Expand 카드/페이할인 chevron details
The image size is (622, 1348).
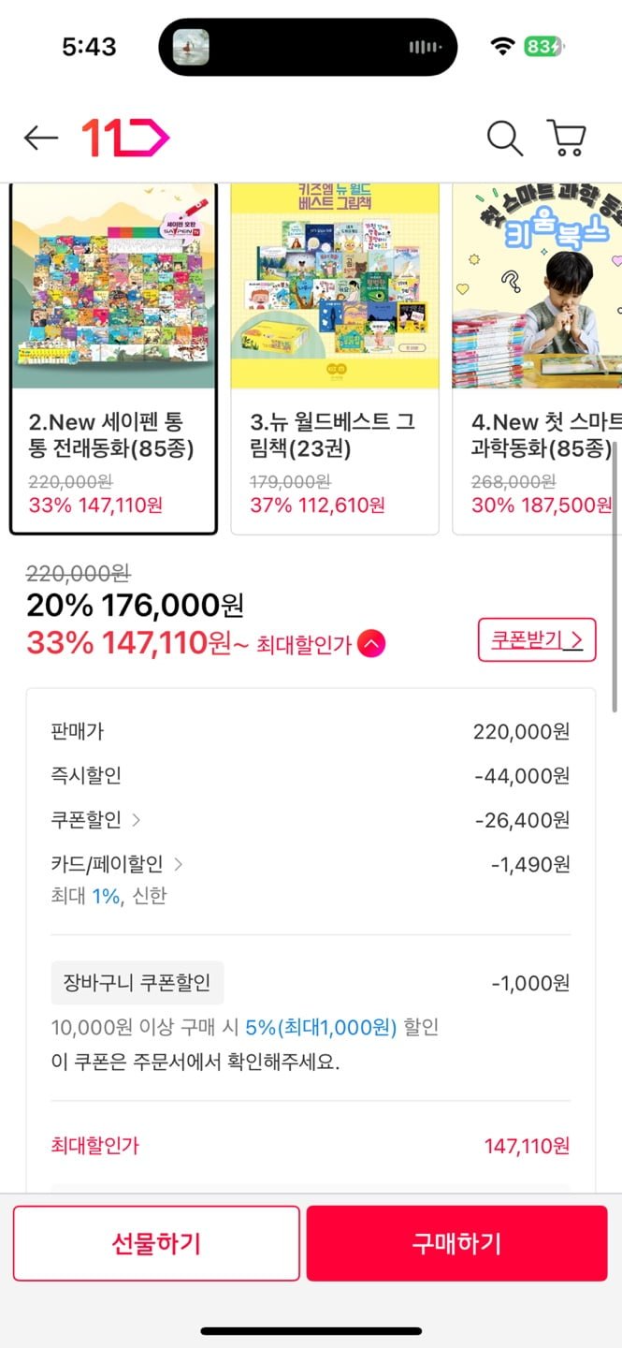[179, 864]
